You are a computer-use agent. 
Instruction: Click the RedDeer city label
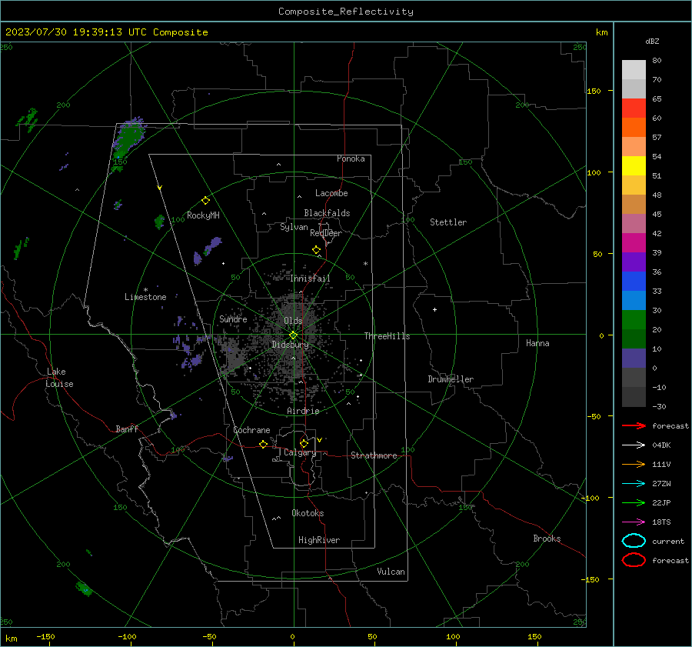point(326,233)
